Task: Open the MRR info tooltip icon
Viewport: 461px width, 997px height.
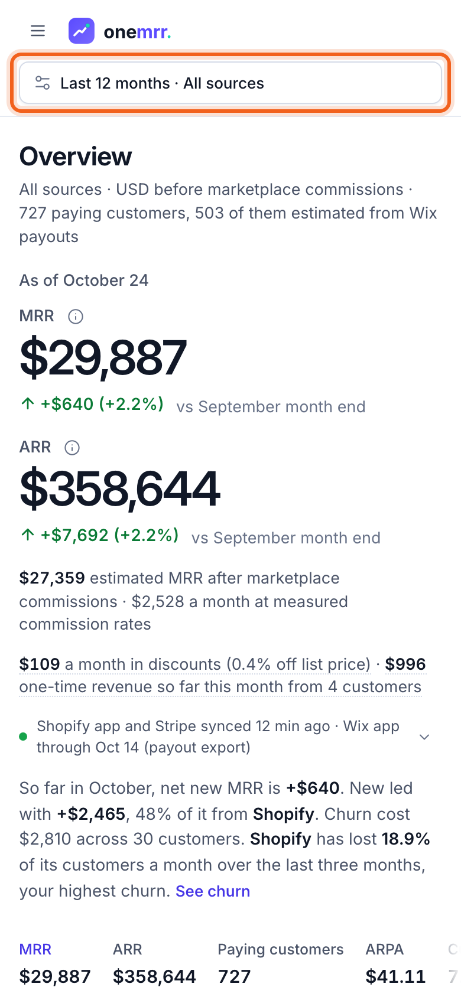Action: (x=76, y=317)
